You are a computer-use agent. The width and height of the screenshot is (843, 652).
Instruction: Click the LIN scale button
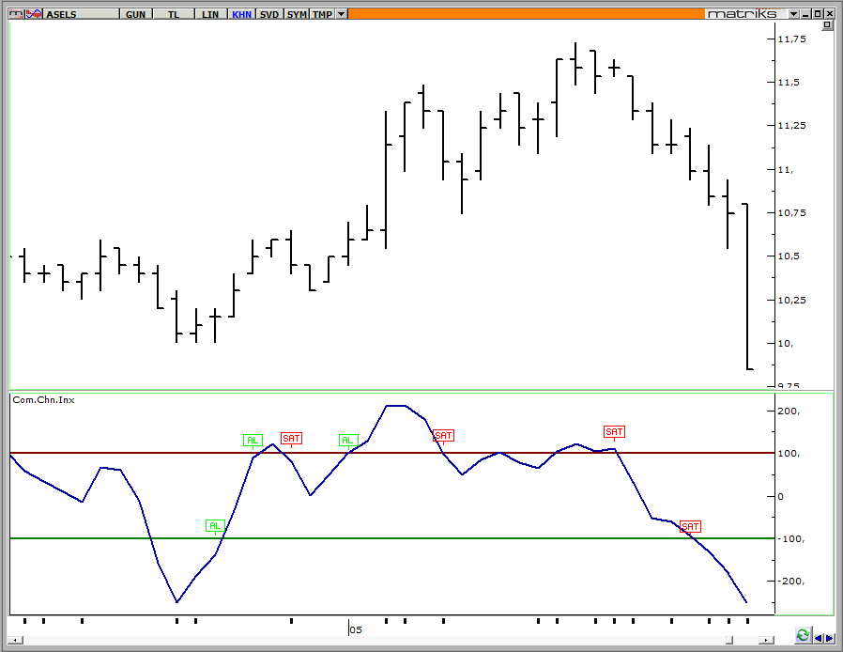coord(210,14)
